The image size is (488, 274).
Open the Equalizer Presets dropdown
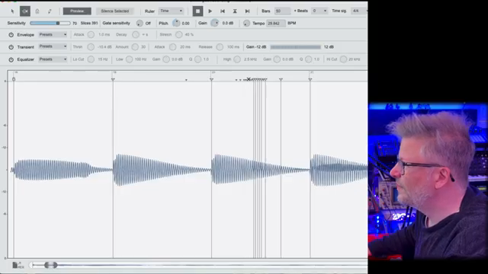[53, 59]
